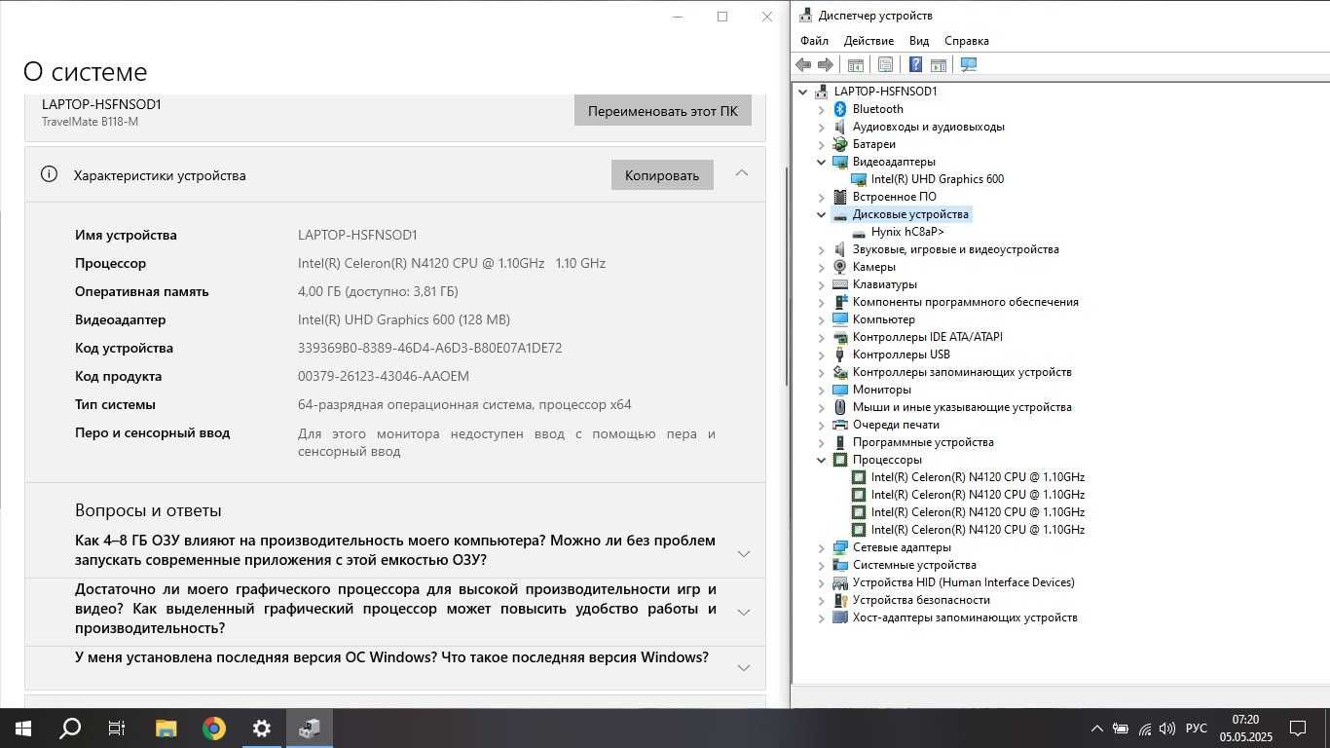
Task: Collapse Характеристики устройства section chevron
Action: [x=742, y=174]
